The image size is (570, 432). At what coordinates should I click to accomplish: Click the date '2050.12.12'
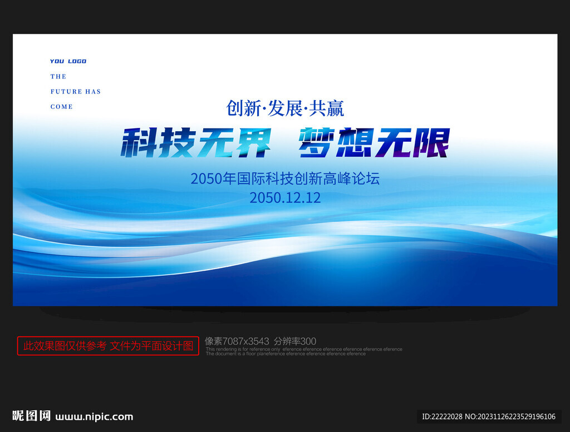[285, 198]
